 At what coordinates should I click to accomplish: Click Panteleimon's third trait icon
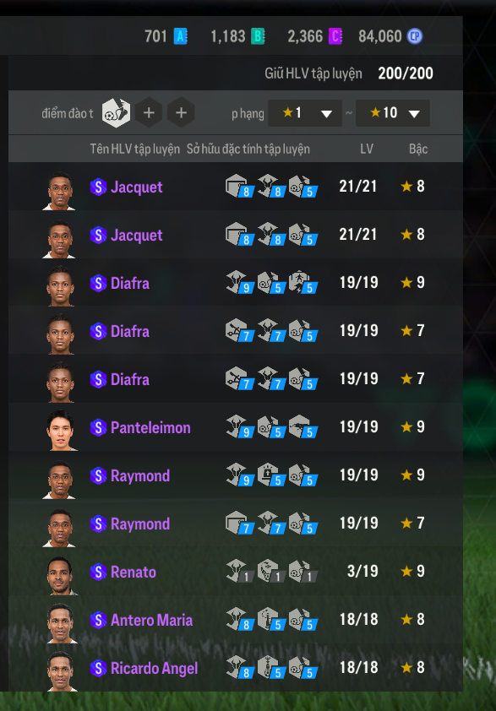pyautogui.click(x=303, y=426)
